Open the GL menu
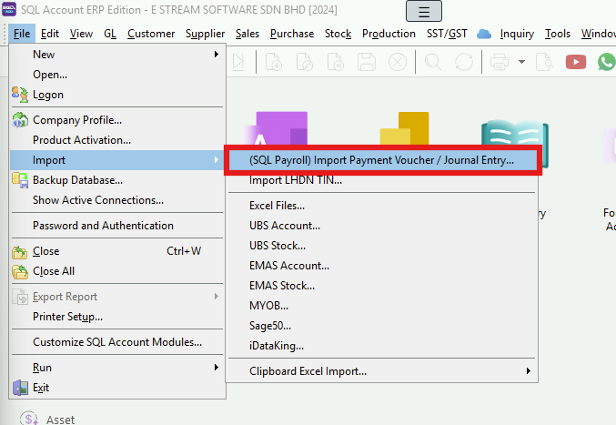 110,34
